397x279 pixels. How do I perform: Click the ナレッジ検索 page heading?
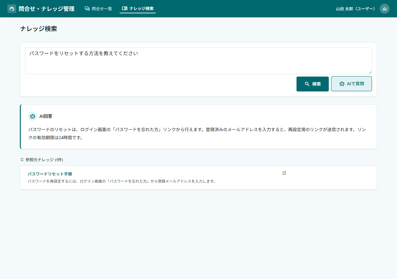click(38, 29)
